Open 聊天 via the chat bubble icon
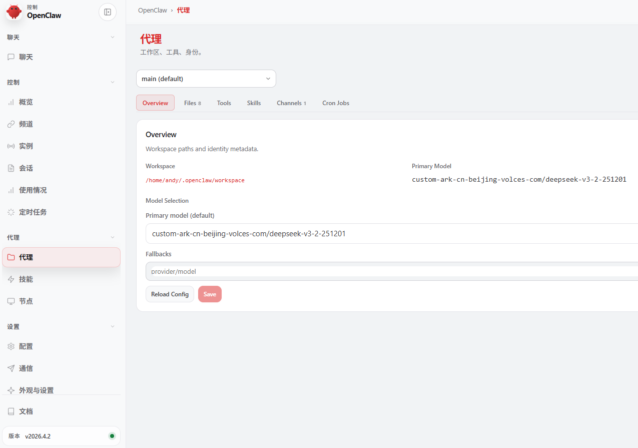The height and width of the screenshot is (448, 638). [x=11, y=57]
